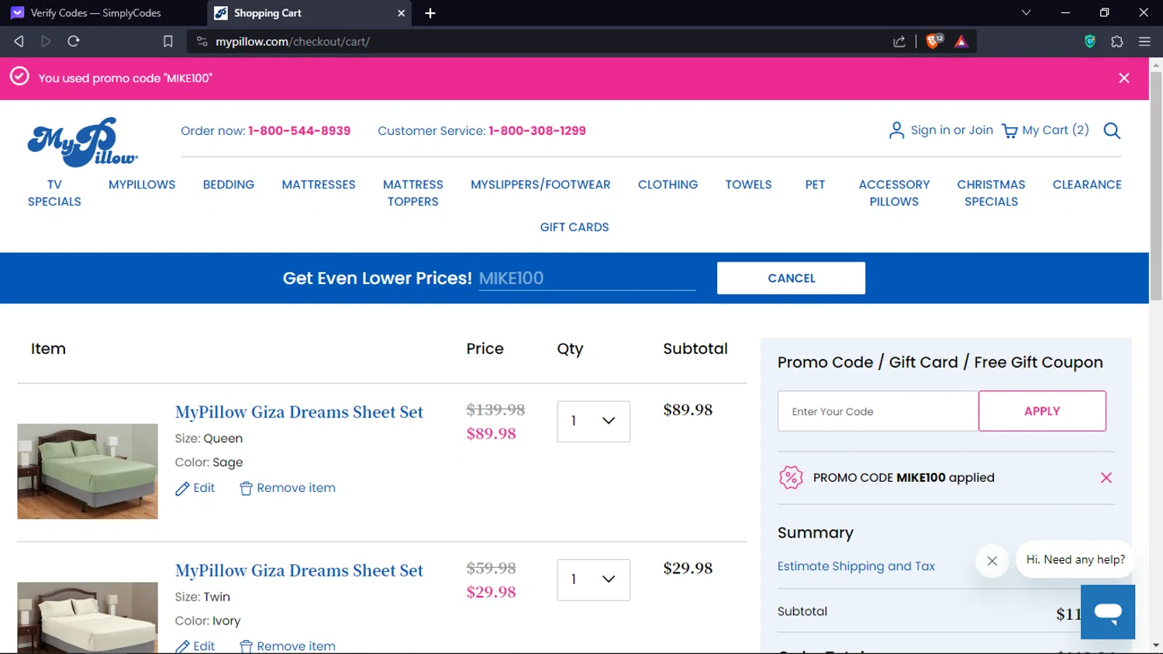Open the extensions puzzle icon
The width and height of the screenshot is (1163, 654).
(x=1117, y=41)
